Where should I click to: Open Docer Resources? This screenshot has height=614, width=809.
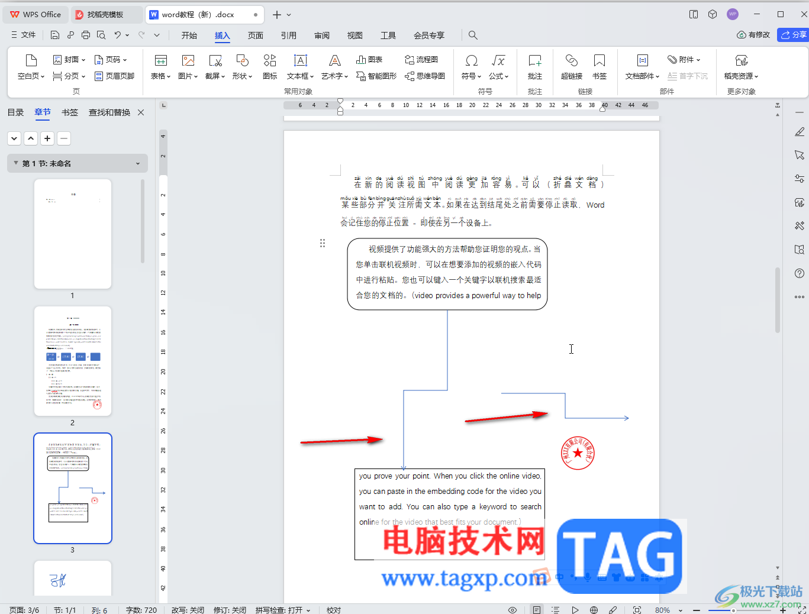[742, 67]
